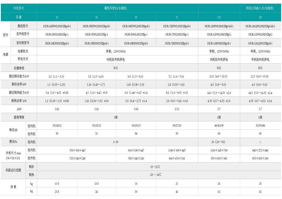Image resolution: width=282 pixels, height=199 pixels.
Task: Select net weight value 23.5
Action: (x=57, y=192)
